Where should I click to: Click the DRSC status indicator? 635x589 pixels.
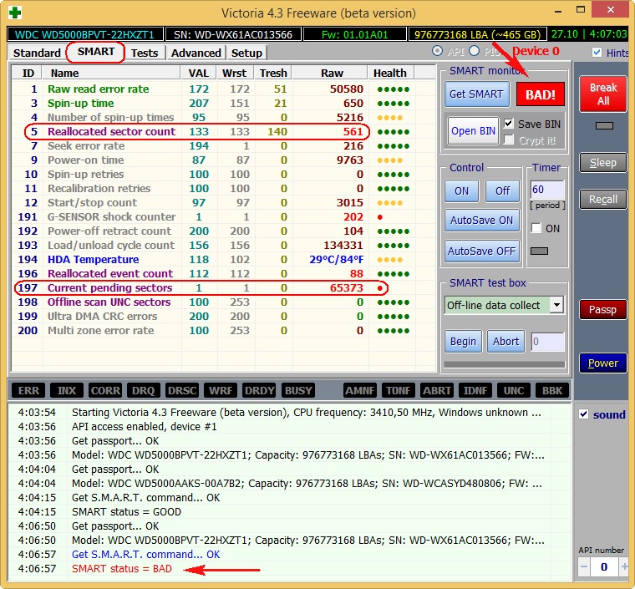(182, 391)
